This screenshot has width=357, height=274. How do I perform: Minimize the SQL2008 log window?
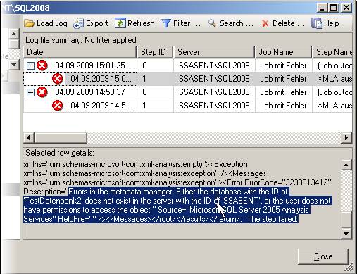coord(322,8)
